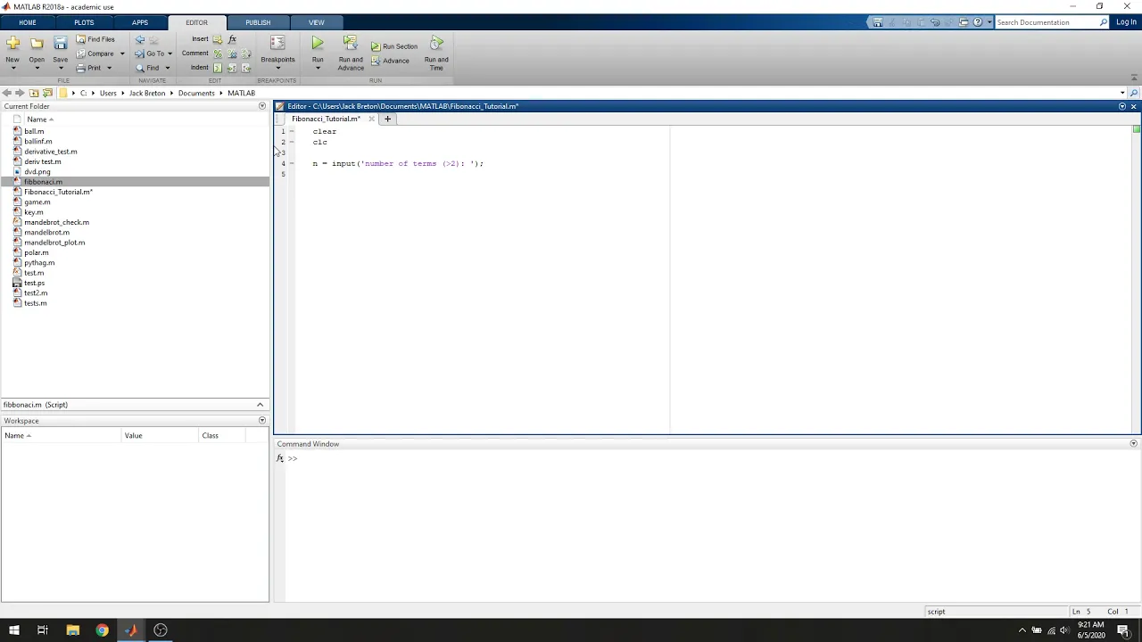Click the decrease indent icon
Screen dimensions: 1142x642
[246, 68]
